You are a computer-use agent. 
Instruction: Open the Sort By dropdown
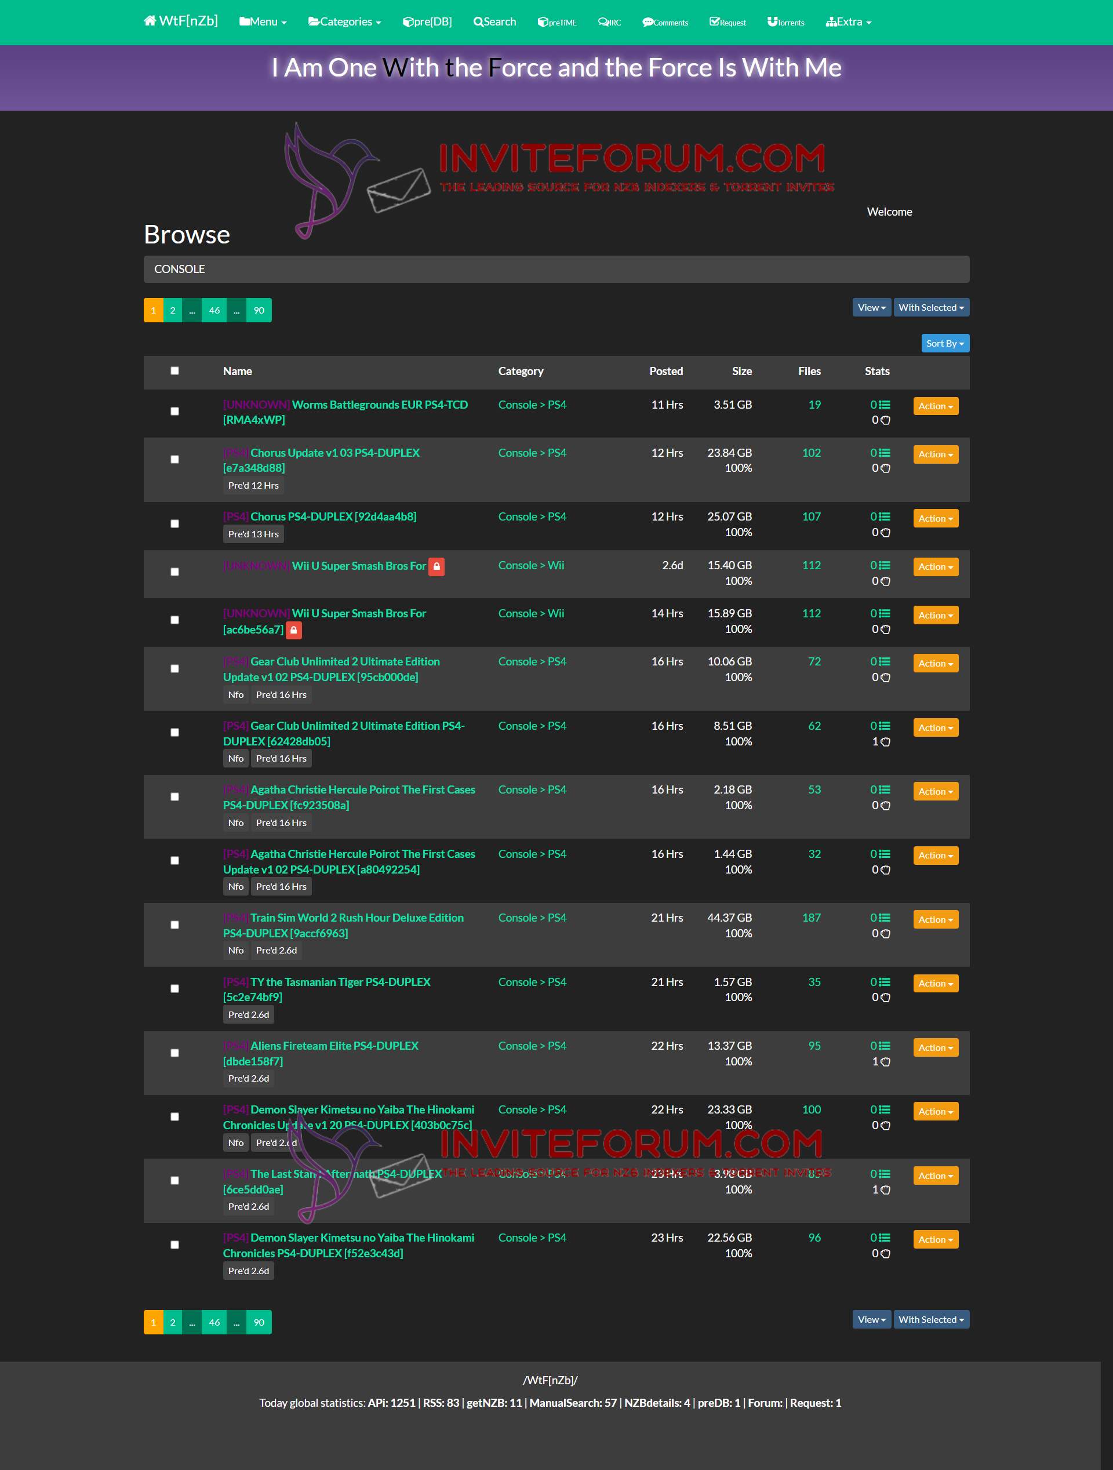click(945, 343)
